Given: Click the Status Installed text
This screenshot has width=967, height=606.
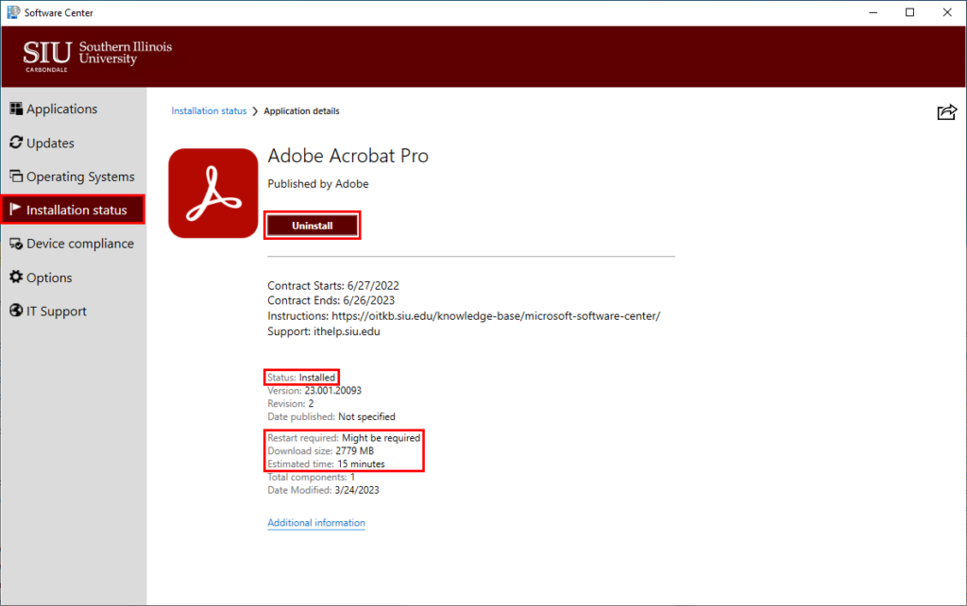Looking at the screenshot, I should pos(300,377).
